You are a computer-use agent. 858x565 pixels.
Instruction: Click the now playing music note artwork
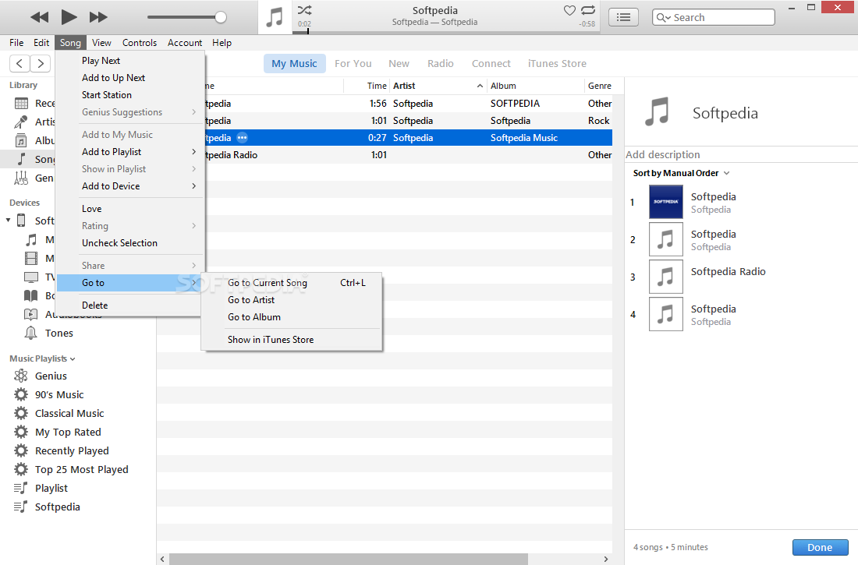(275, 17)
